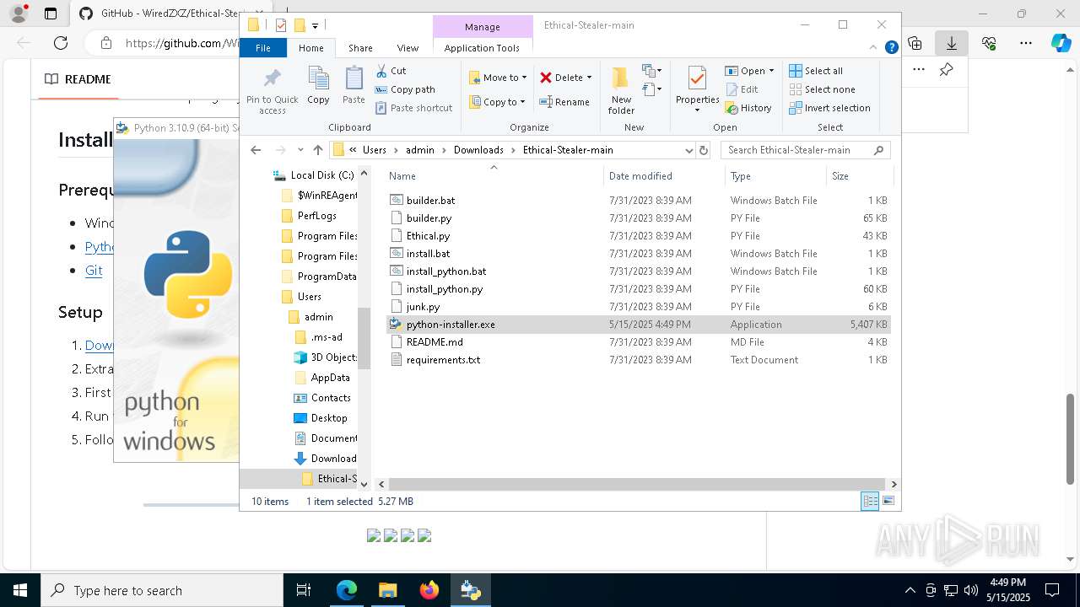Click the Edge downloads icon
The width and height of the screenshot is (1080, 607).
tap(952, 43)
